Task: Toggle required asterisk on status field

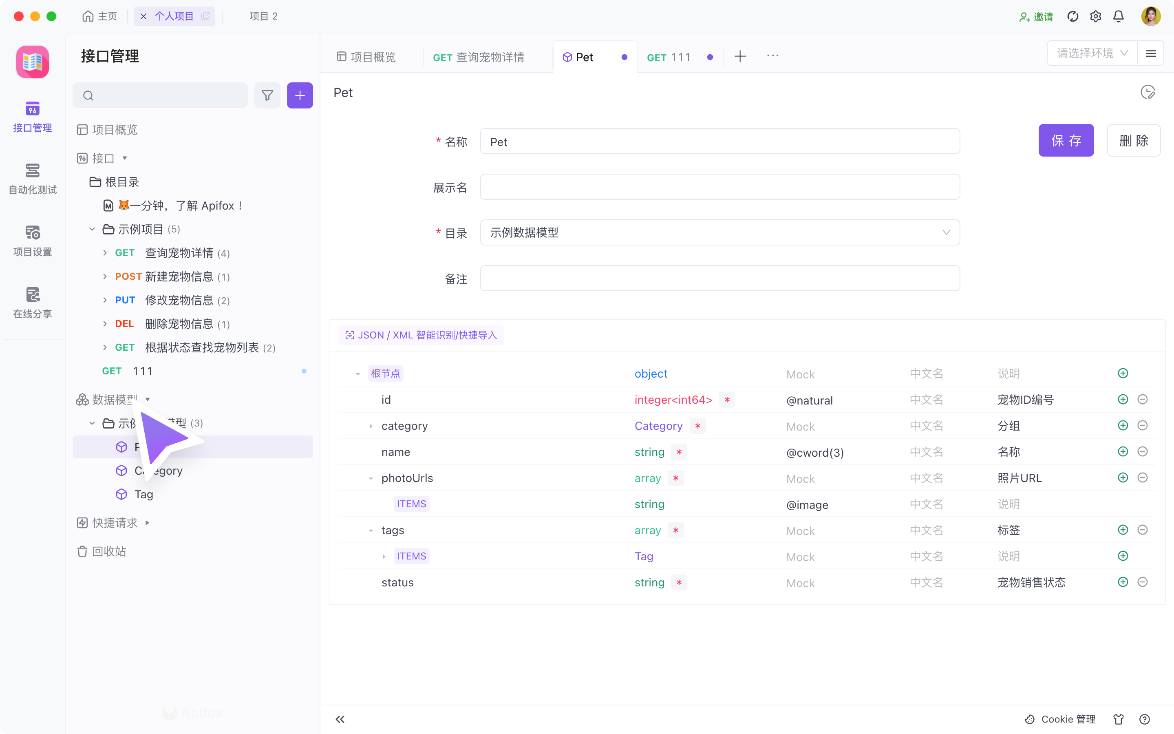Action: point(679,582)
